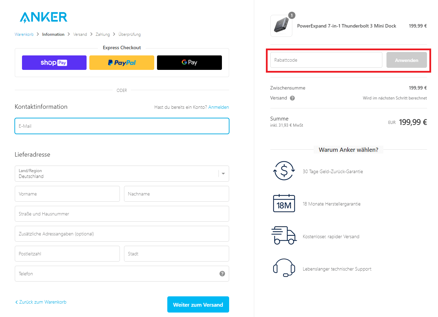Click the total price 199,99 € in Summe
The height and width of the screenshot is (317, 438).
pos(413,122)
